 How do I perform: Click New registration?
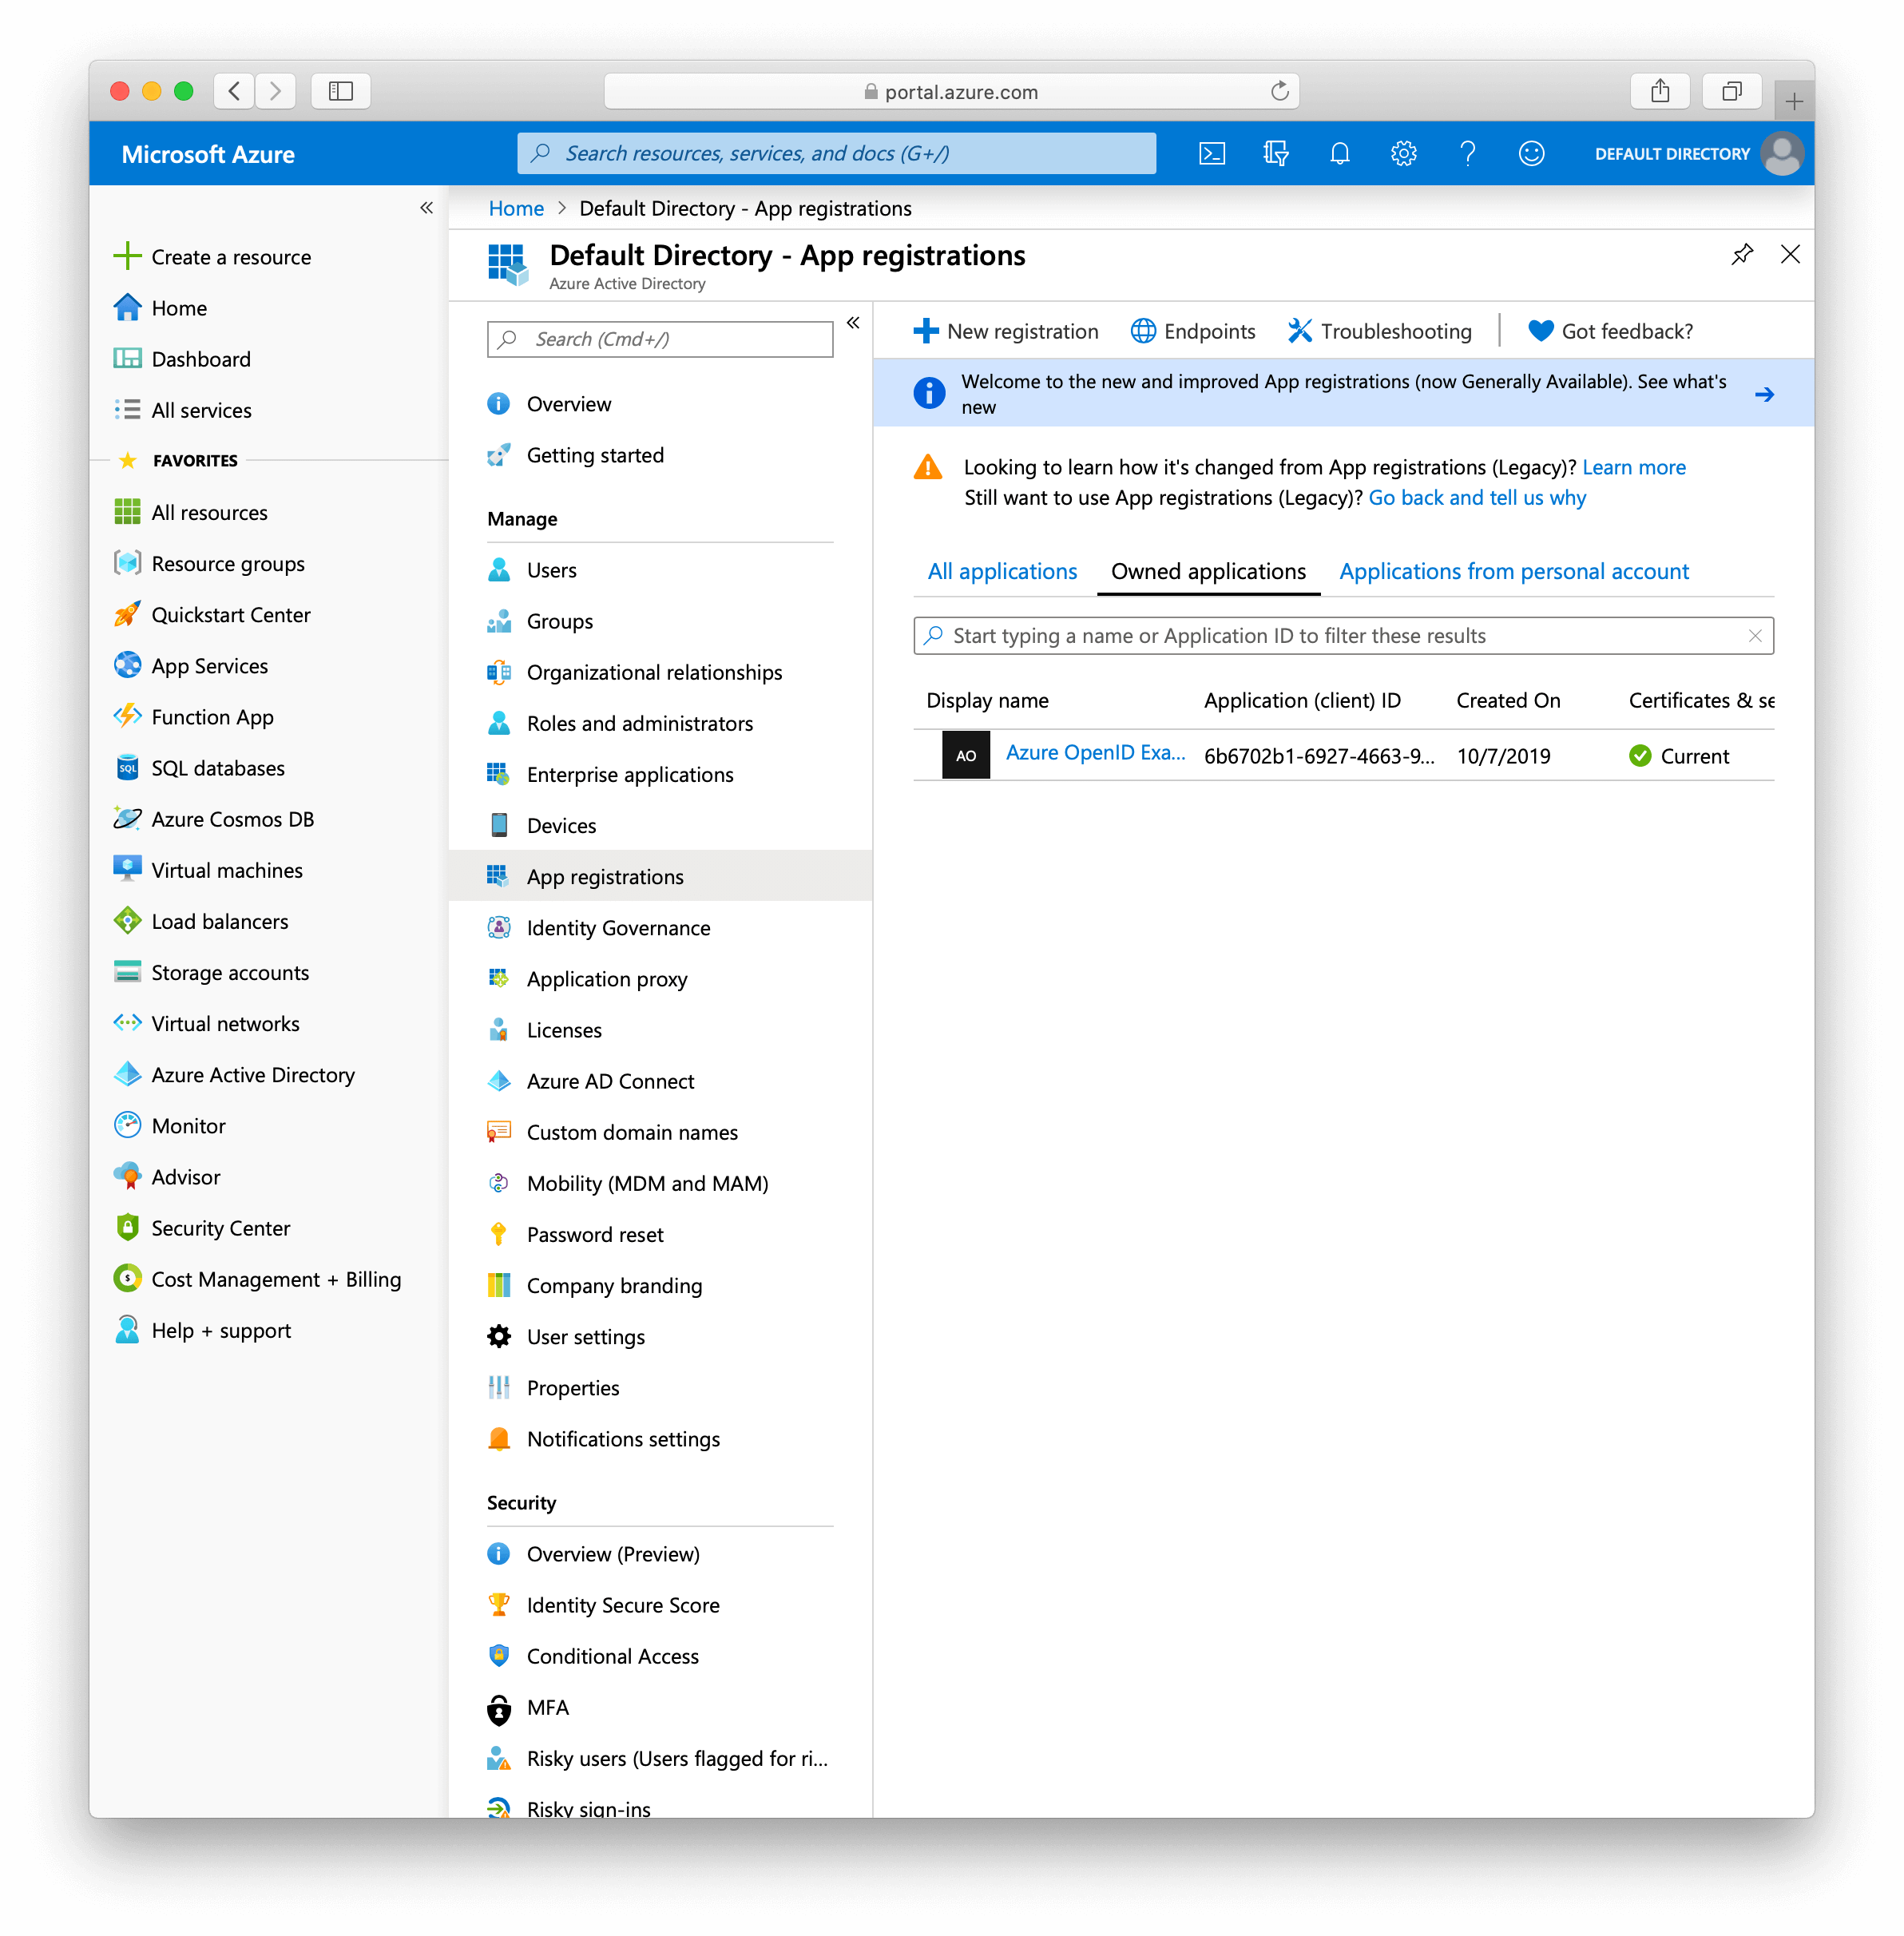1005,331
